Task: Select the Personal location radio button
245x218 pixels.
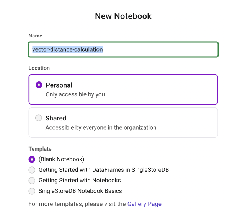Action: coord(39,85)
